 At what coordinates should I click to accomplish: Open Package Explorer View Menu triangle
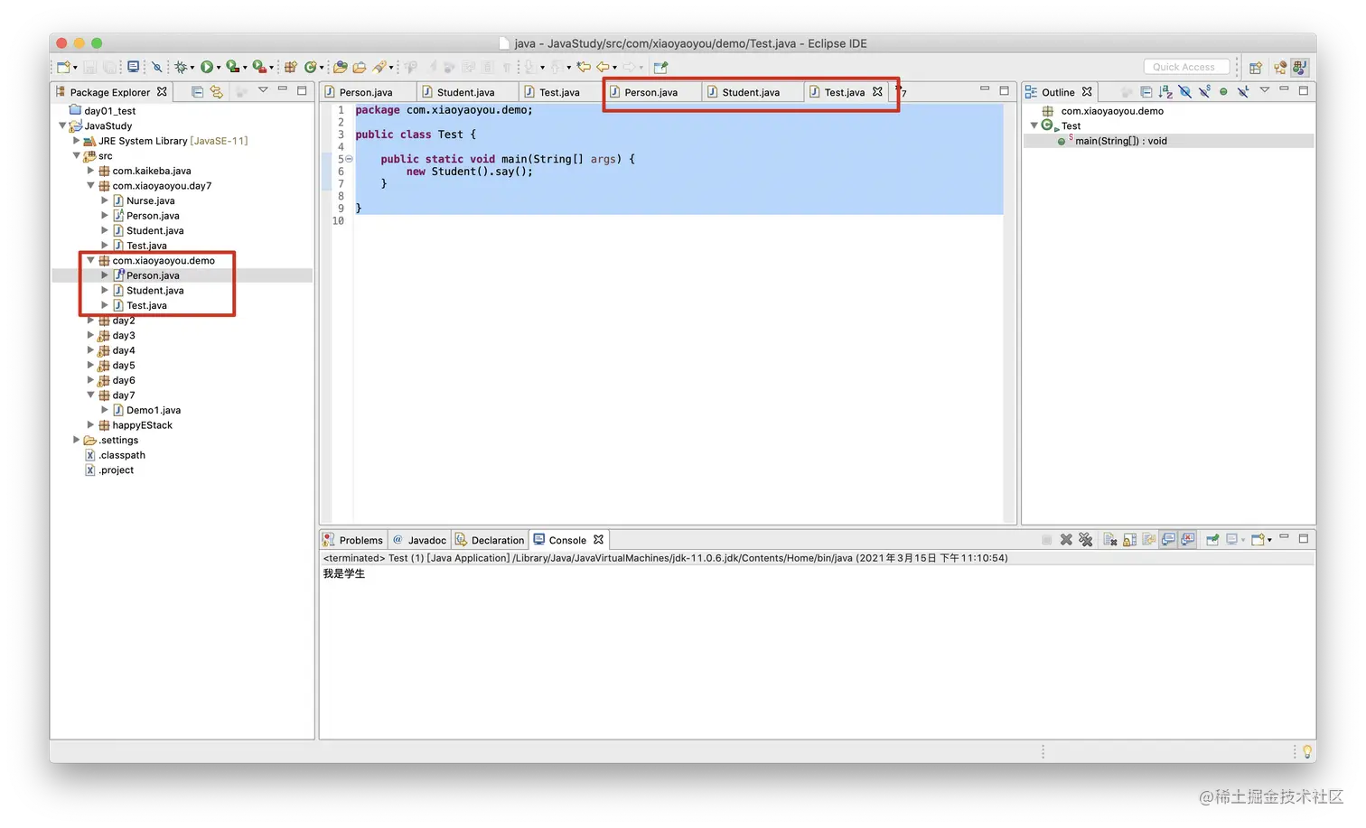(263, 89)
